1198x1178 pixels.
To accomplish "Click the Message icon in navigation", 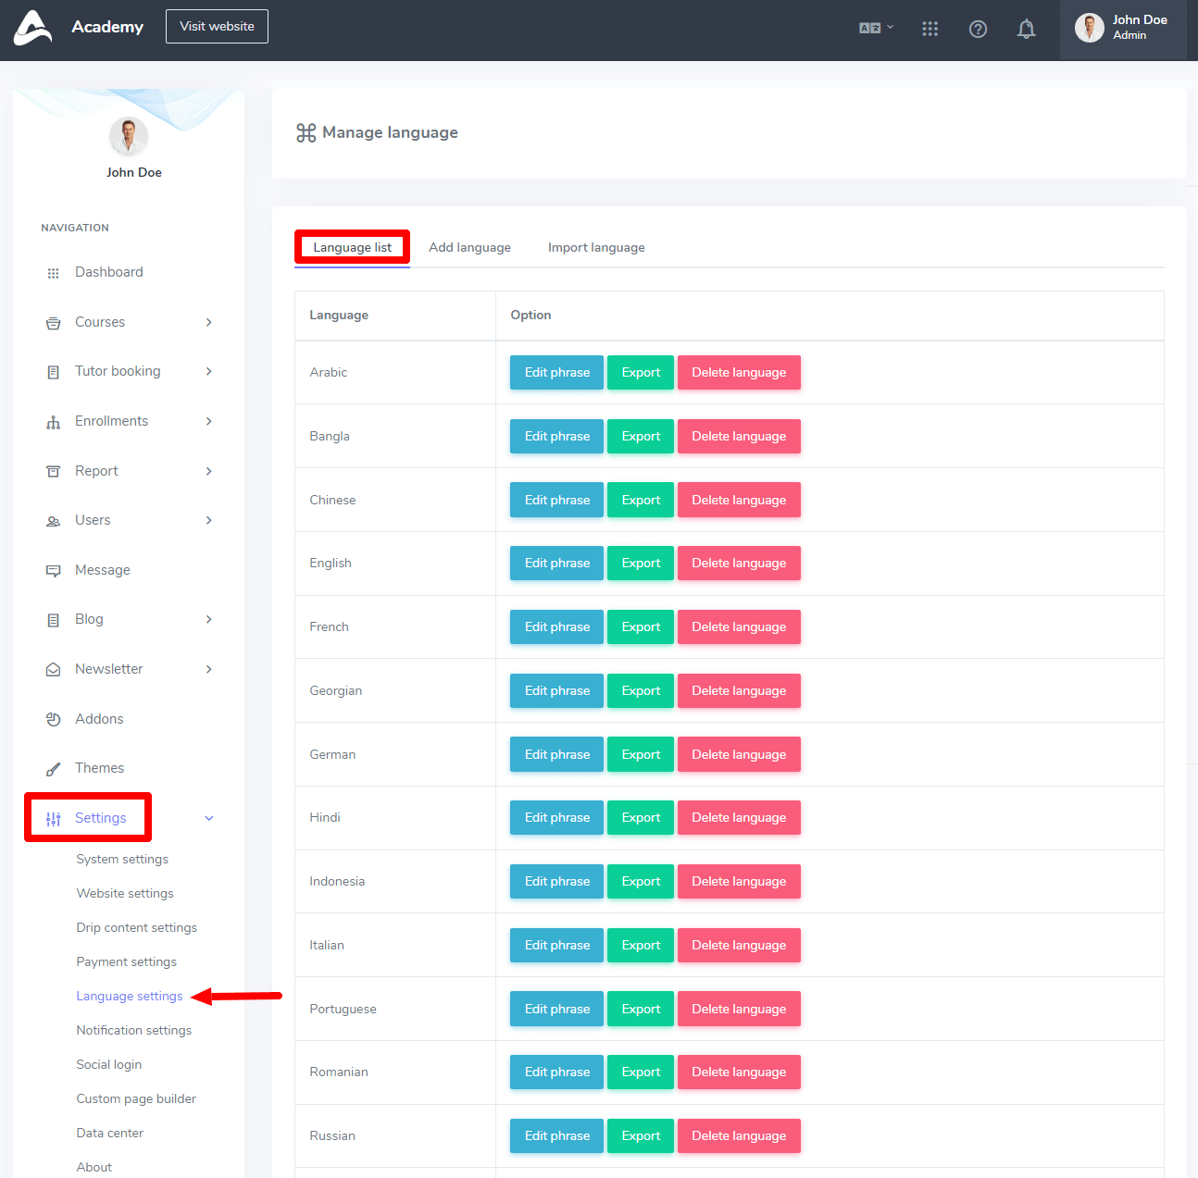I will 54,571.
